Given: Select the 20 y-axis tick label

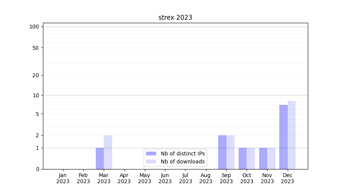Looking at the screenshot, I should coord(36,75).
